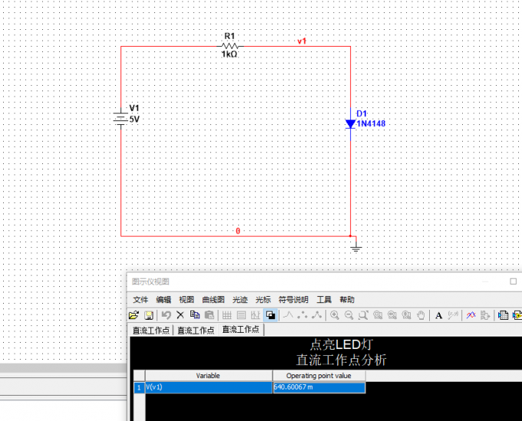Click the show lines and symbols icon

coord(316,315)
